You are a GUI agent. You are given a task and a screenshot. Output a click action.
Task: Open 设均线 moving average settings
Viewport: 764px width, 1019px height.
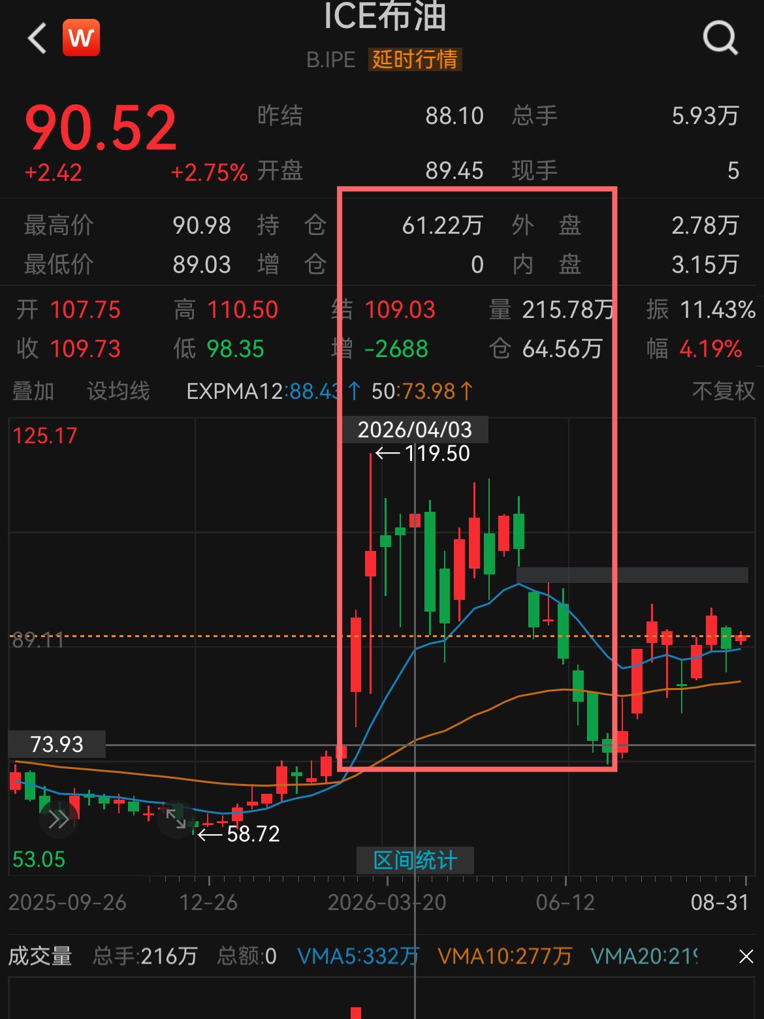118,391
